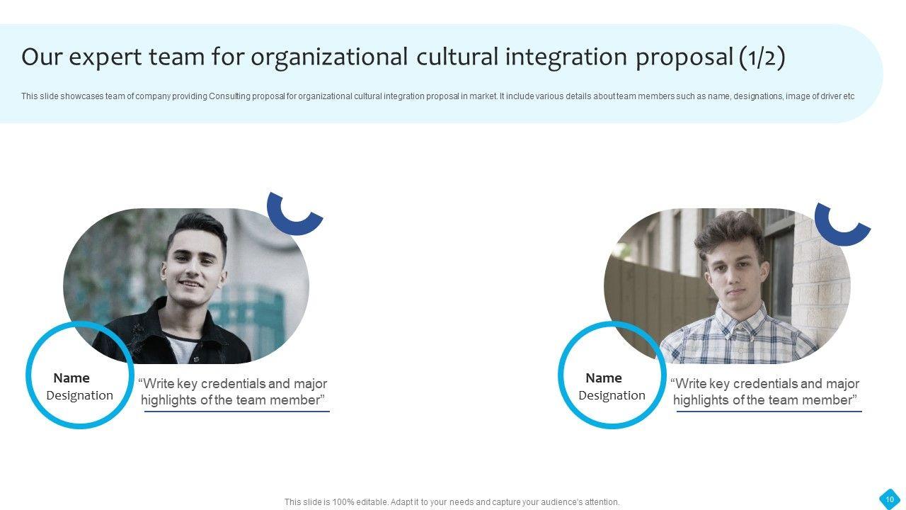Click the slide title about expert team
906x510 pixels.
(x=403, y=57)
